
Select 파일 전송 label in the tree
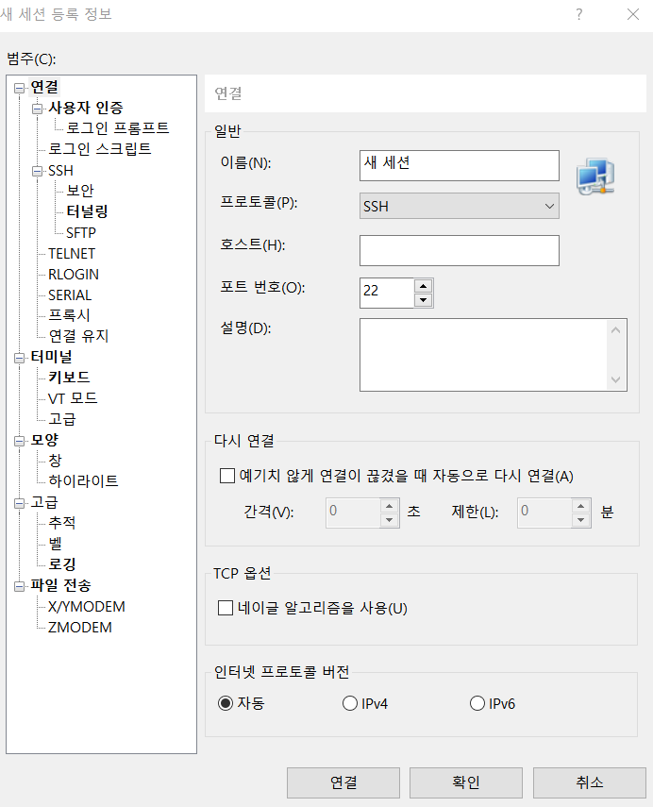(x=60, y=585)
